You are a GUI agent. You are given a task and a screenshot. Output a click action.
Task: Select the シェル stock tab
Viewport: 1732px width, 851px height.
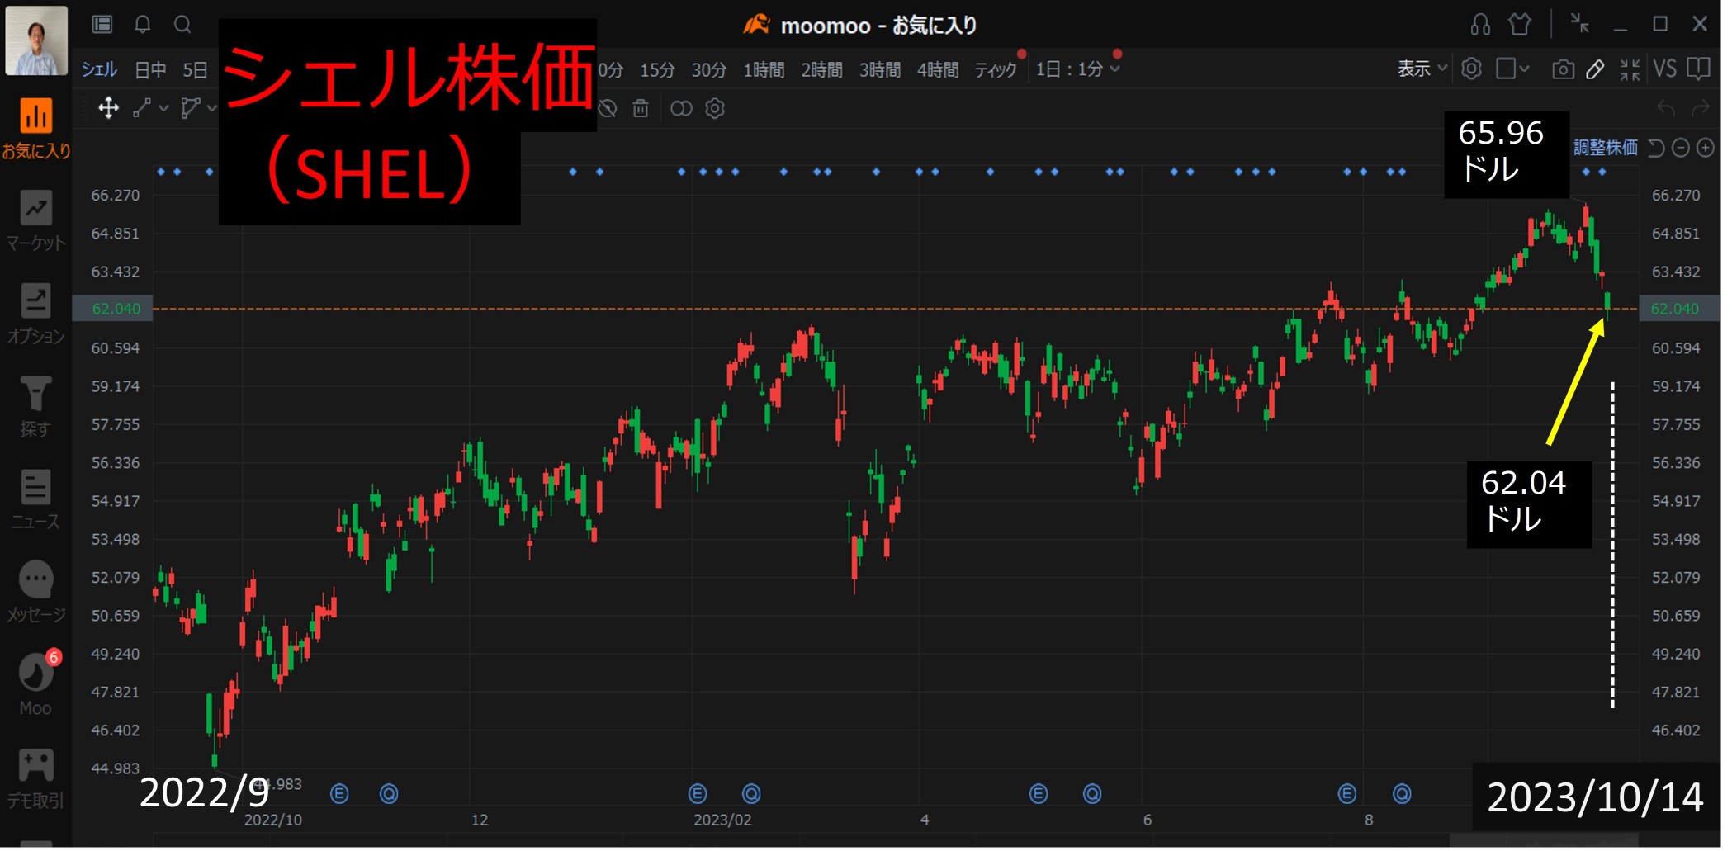tap(99, 69)
